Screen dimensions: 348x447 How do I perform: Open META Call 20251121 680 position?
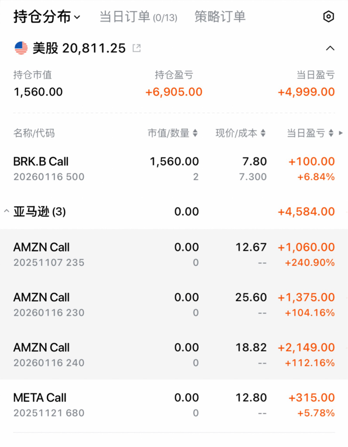tap(174, 405)
